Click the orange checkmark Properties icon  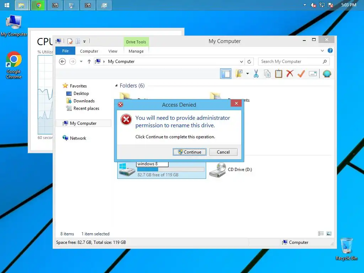point(301,74)
